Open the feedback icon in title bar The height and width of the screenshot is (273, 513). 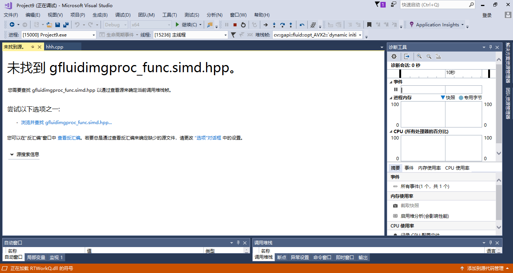click(394, 5)
